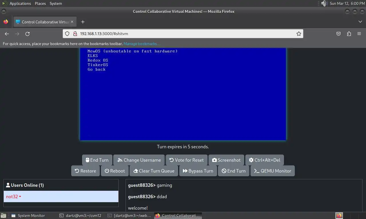This screenshot has height=219, width=366.
Task: Click the Turn expires countdown text
Action: click(x=183, y=147)
